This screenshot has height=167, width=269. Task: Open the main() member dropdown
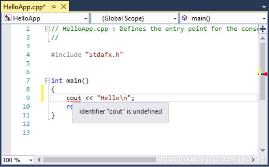[x=264, y=19]
